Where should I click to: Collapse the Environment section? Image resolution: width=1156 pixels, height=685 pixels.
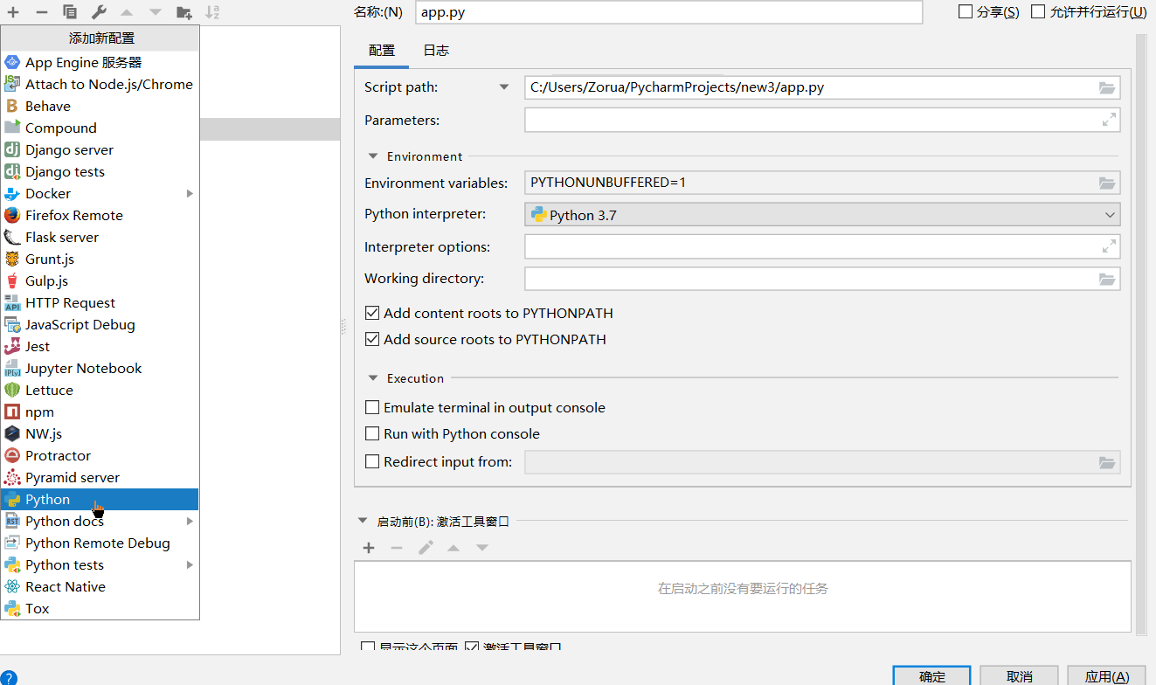[x=373, y=156]
